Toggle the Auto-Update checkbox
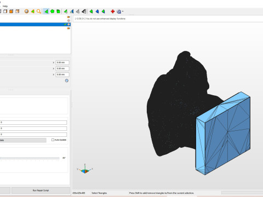 click(53, 140)
